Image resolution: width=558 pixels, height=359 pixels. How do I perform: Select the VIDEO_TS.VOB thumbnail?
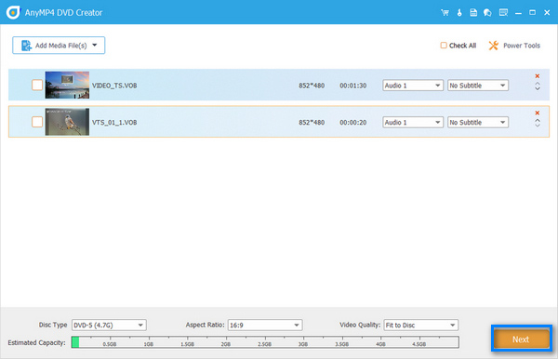67,85
